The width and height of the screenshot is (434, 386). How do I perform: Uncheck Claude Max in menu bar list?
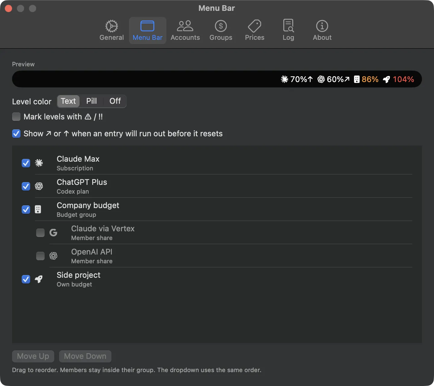[x=26, y=163]
